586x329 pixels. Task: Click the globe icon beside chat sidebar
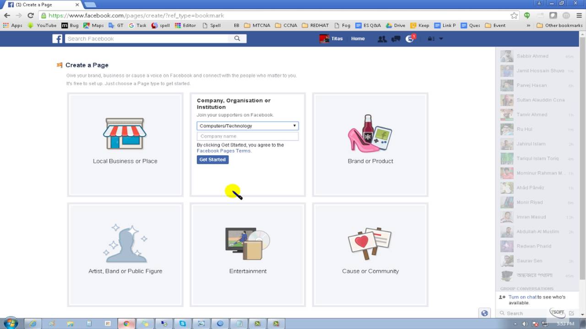click(x=484, y=313)
